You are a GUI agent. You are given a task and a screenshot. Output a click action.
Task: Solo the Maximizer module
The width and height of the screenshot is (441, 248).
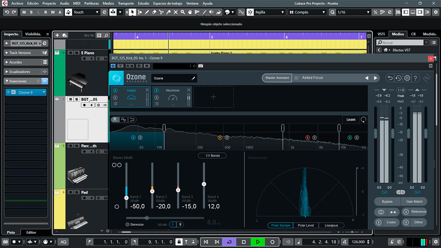157,97
